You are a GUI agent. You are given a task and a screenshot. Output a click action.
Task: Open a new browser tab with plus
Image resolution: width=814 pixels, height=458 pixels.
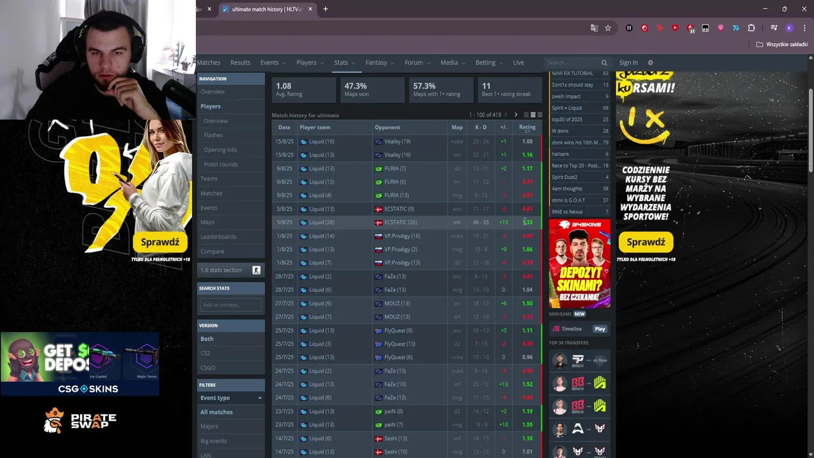click(326, 9)
